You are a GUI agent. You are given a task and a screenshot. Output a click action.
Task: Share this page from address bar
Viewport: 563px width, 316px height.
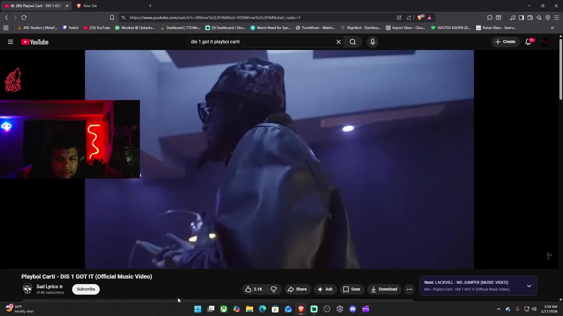[x=409, y=18]
